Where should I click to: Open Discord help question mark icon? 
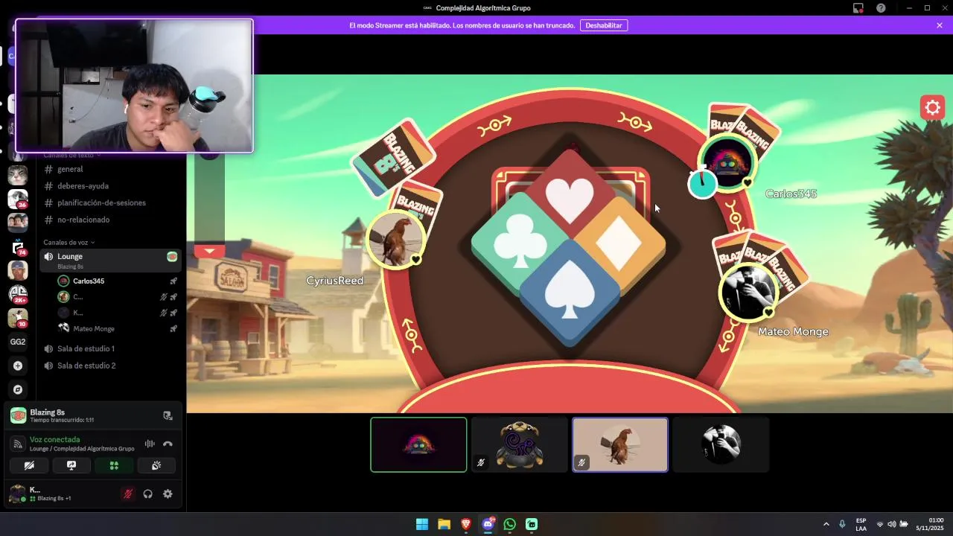click(x=881, y=8)
